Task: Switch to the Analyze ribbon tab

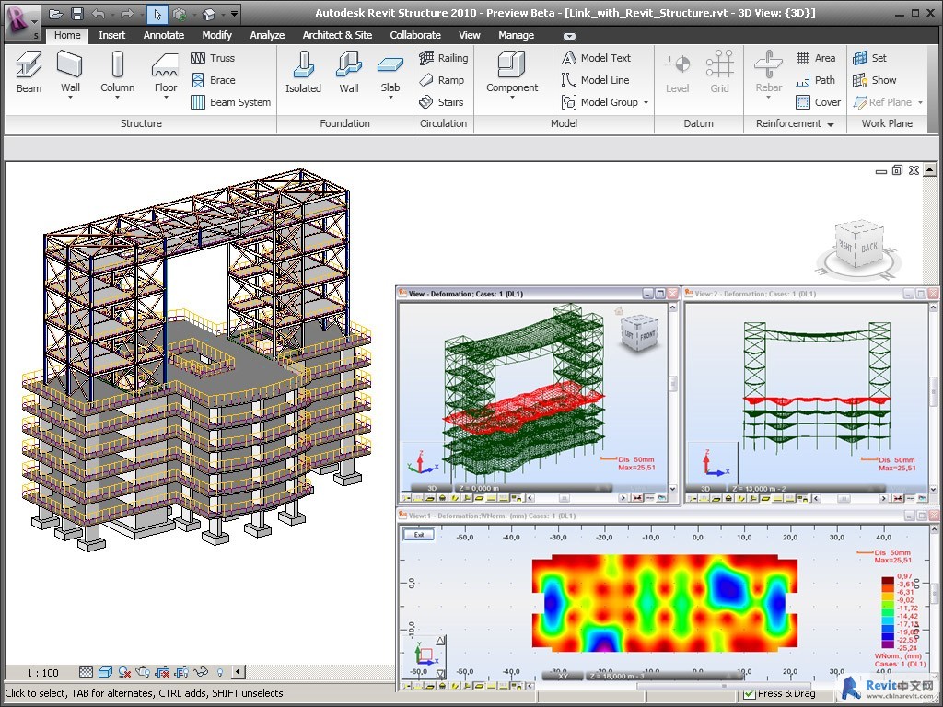Action: pyautogui.click(x=267, y=35)
